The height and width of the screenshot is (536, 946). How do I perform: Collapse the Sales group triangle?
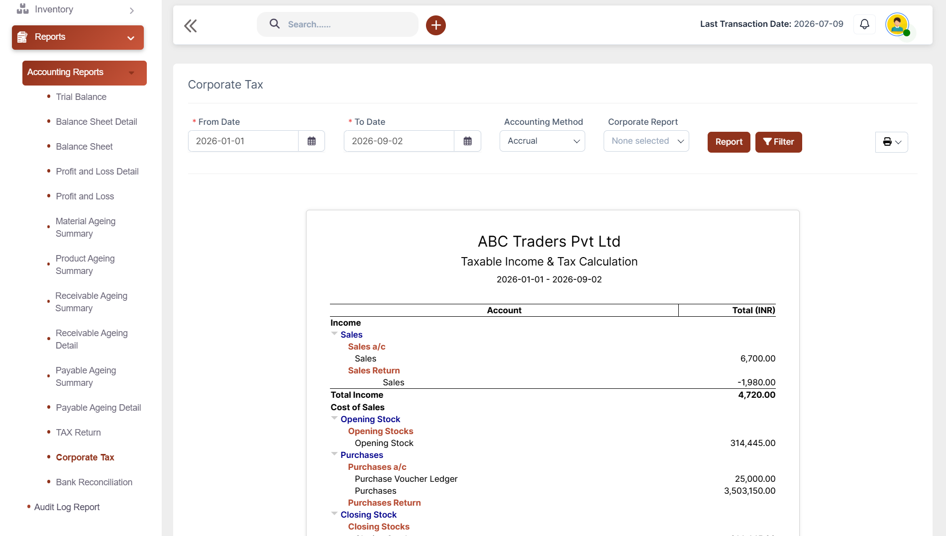click(334, 334)
